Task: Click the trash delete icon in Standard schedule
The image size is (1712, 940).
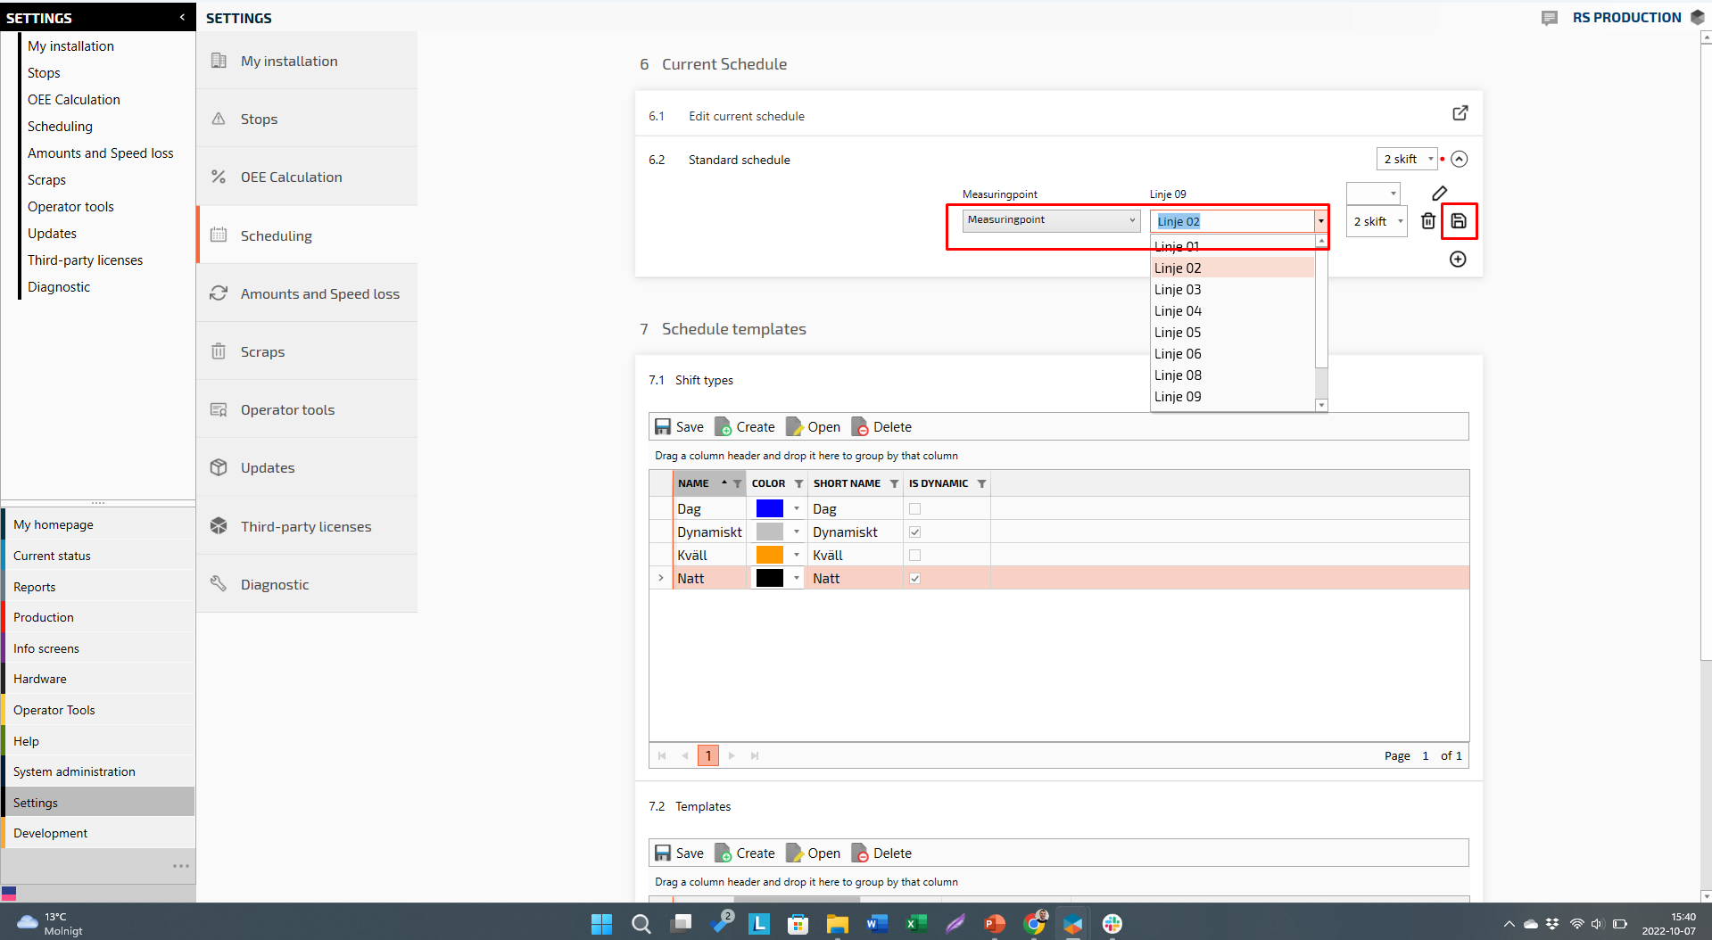Action: point(1428,221)
